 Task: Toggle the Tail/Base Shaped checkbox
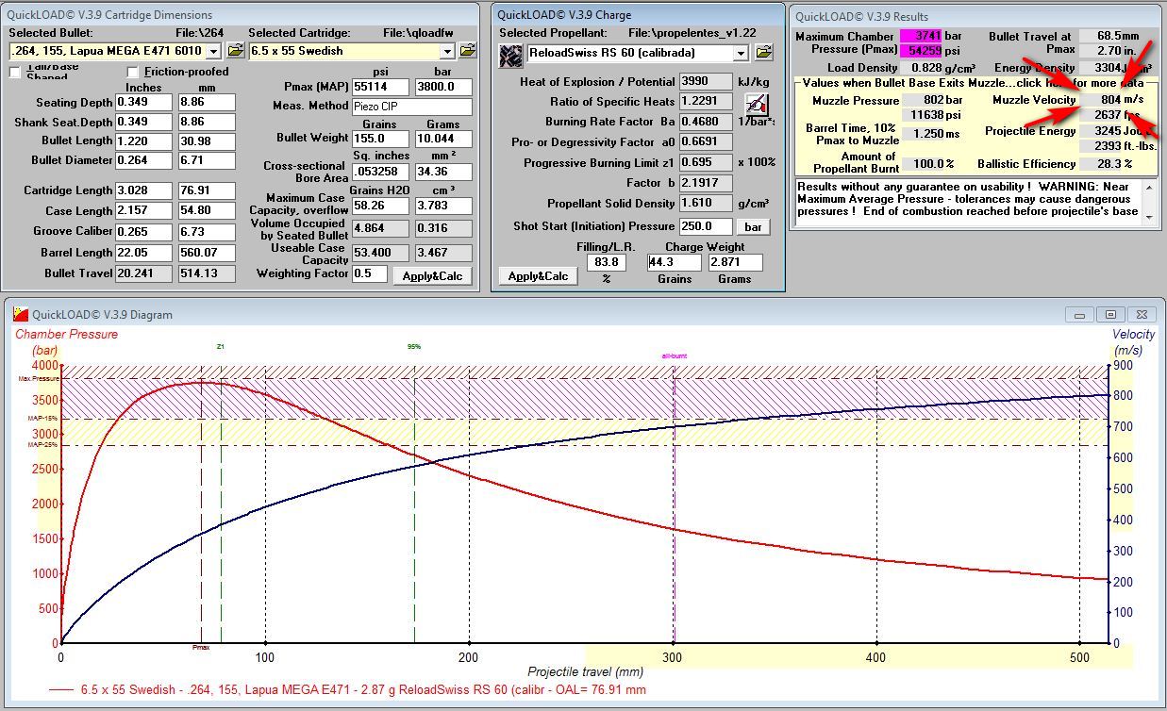click(x=15, y=73)
